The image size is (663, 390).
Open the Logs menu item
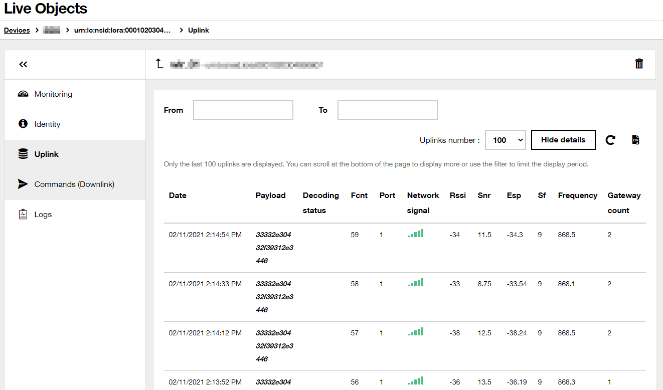click(43, 215)
